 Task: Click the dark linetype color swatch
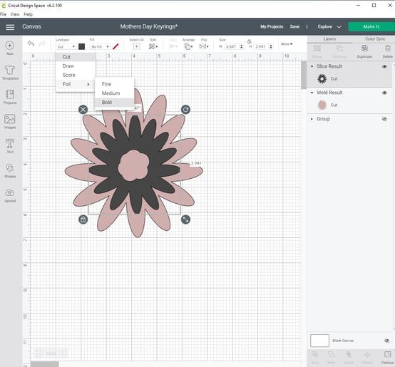coord(81,46)
